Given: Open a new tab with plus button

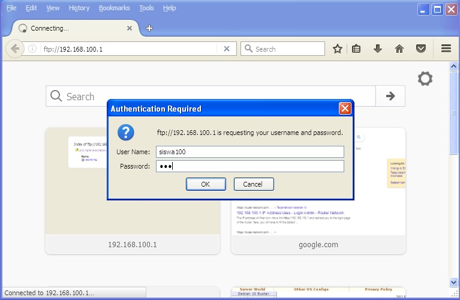Looking at the screenshot, I should pos(149,28).
